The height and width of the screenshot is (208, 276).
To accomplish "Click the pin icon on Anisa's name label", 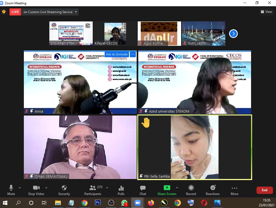I will tap(31, 111).
